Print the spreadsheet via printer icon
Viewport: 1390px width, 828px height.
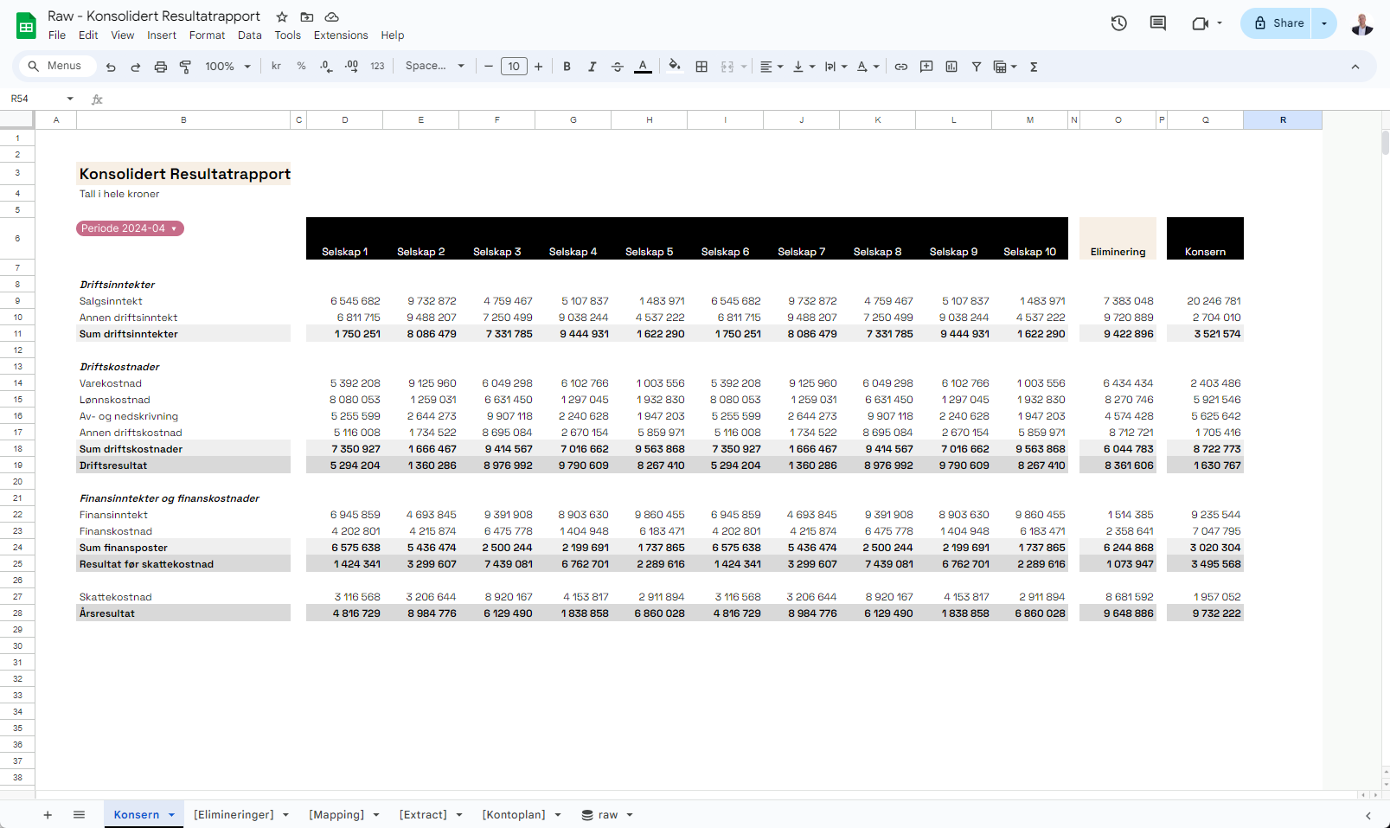pos(161,67)
